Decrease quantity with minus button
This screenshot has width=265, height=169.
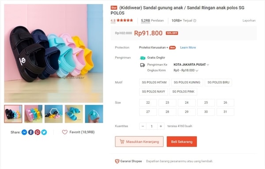coord(143,126)
